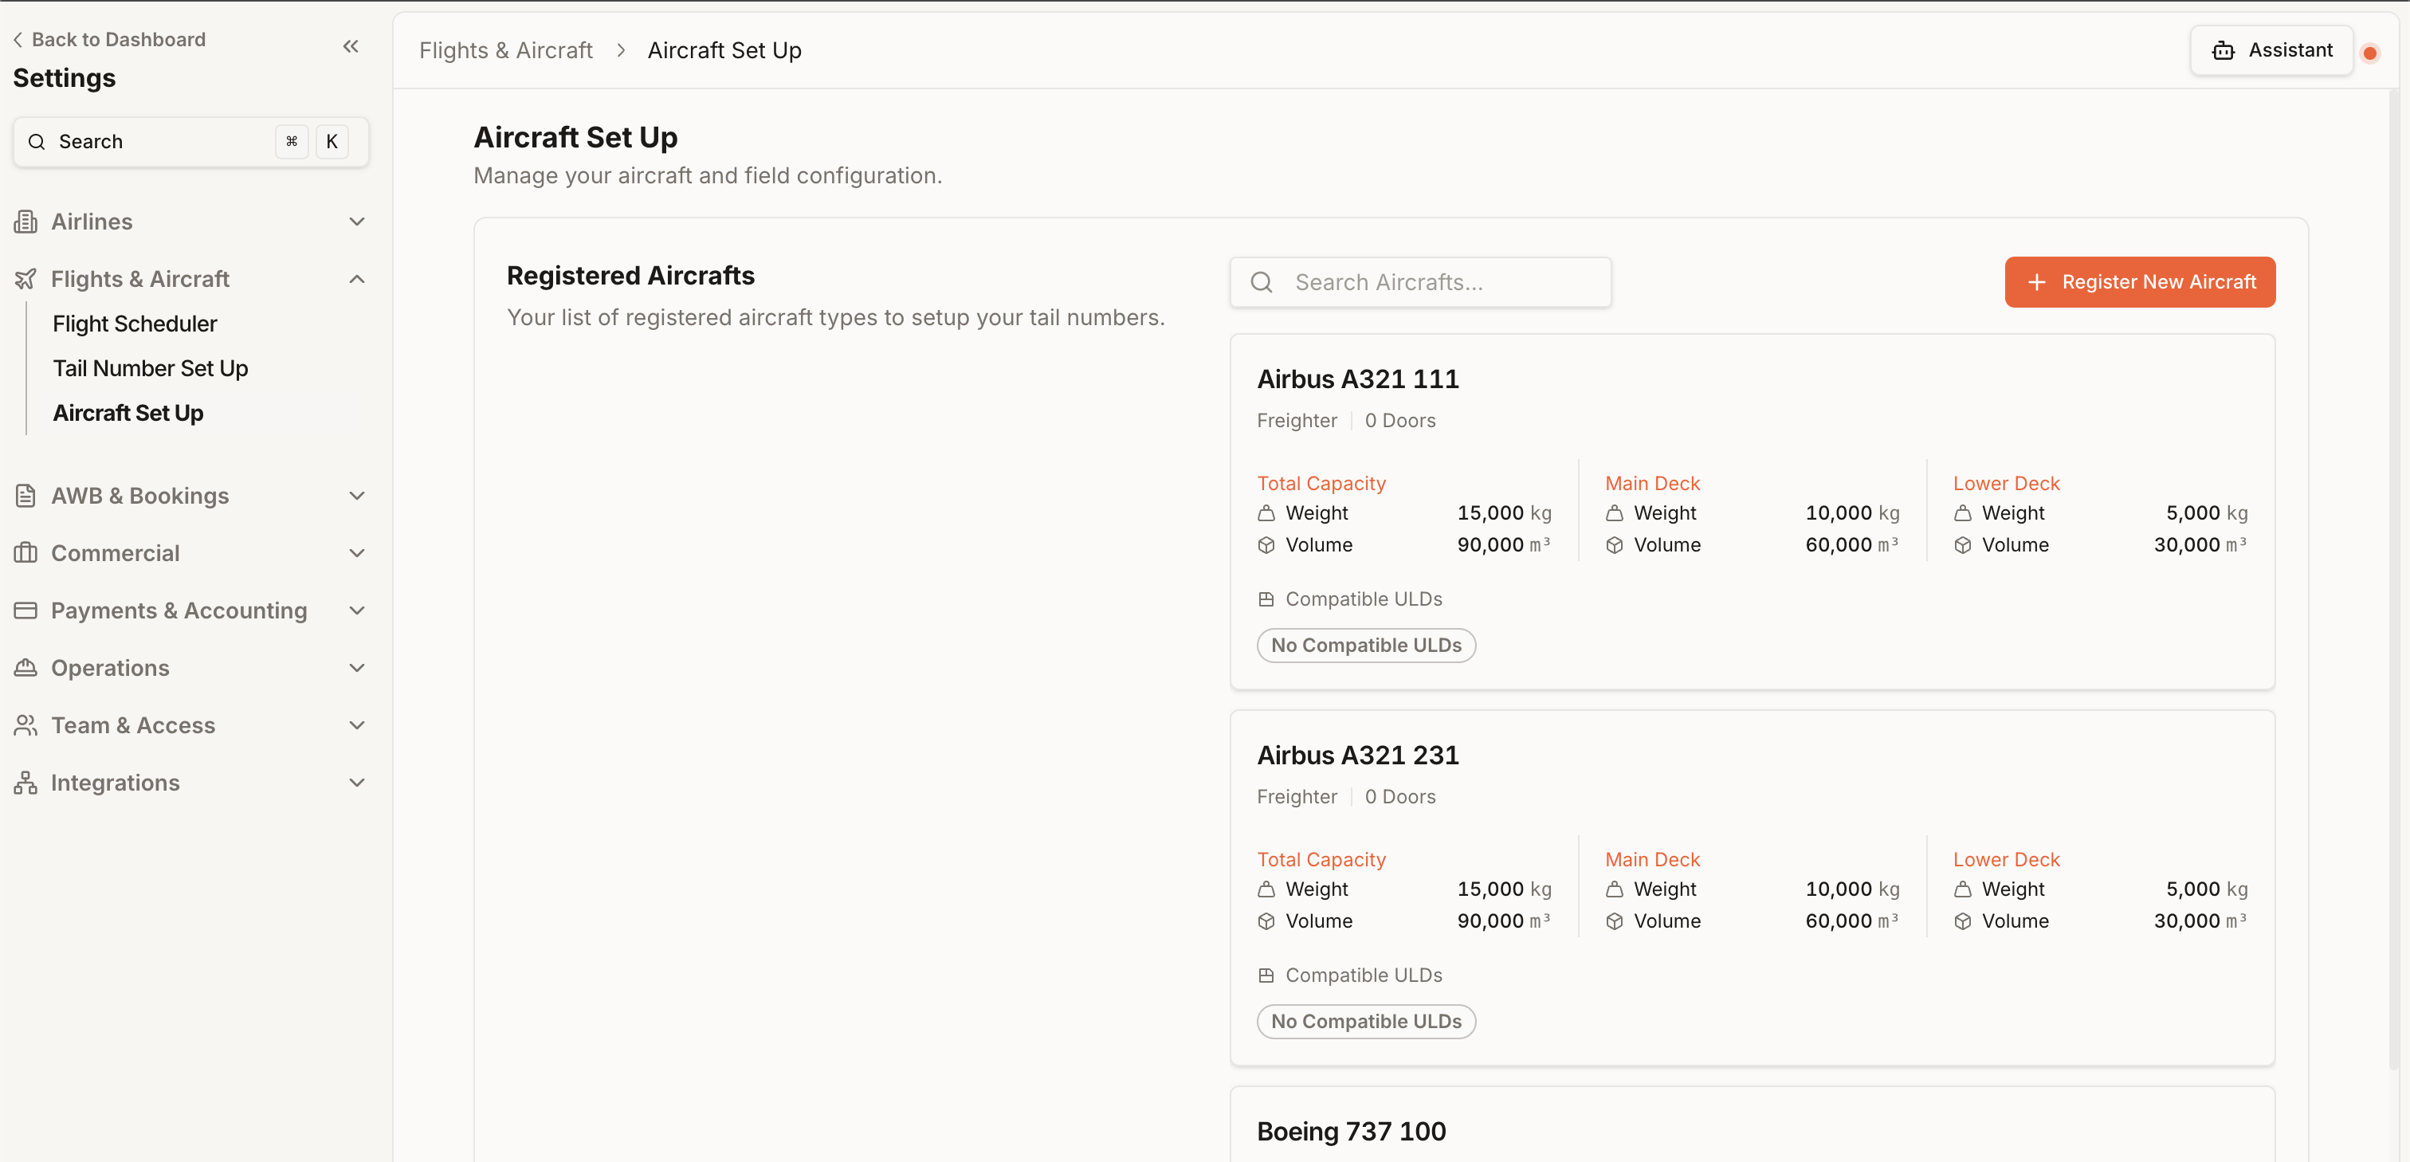Viewport: 2410px width, 1162px height.
Task: Click the Airbus A321 231 card title
Action: tap(1357, 755)
